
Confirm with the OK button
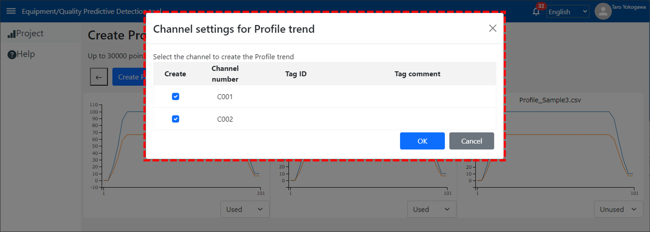click(x=422, y=141)
